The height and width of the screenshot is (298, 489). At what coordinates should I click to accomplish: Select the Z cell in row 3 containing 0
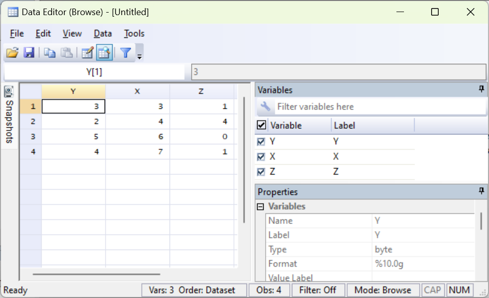click(202, 136)
